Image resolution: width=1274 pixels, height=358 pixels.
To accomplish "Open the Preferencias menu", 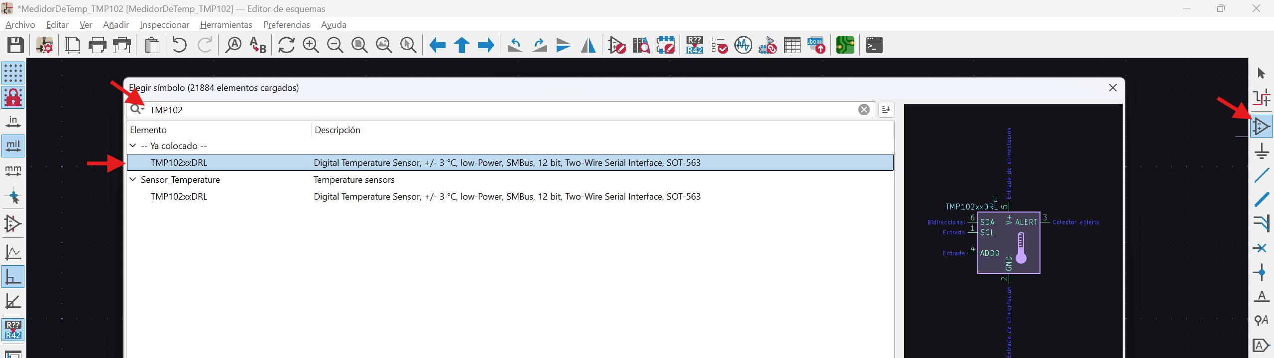I will coord(287,24).
